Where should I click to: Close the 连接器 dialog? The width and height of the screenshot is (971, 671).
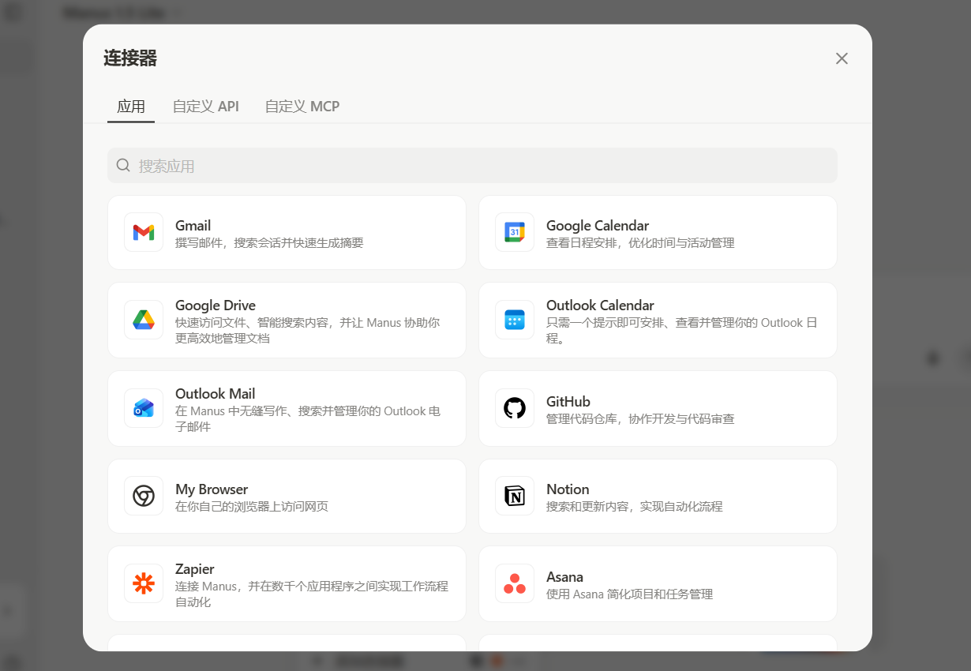[x=842, y=58]
